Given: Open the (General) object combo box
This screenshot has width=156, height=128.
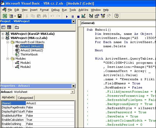Looking at the screenshot, I should click(118, 23).
